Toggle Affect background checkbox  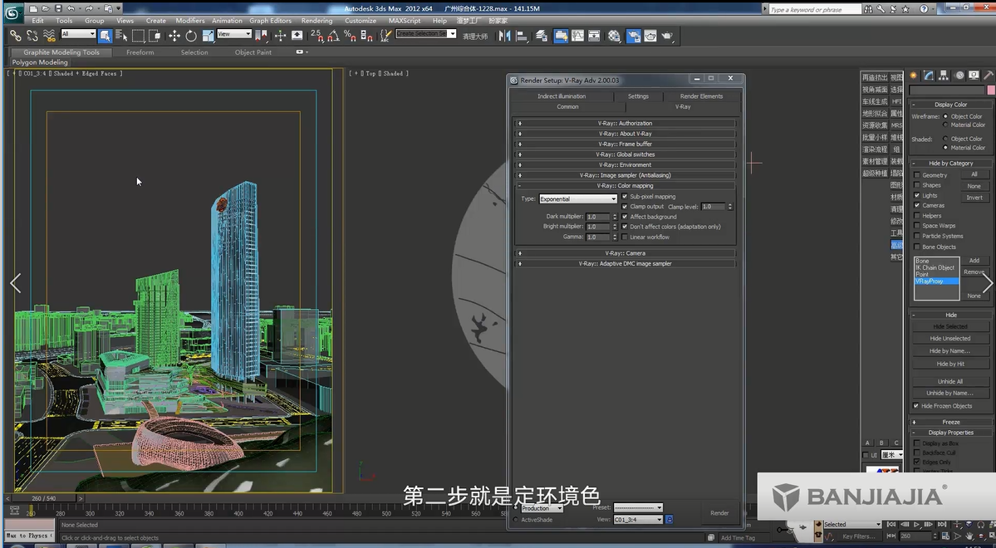point(625,217)
